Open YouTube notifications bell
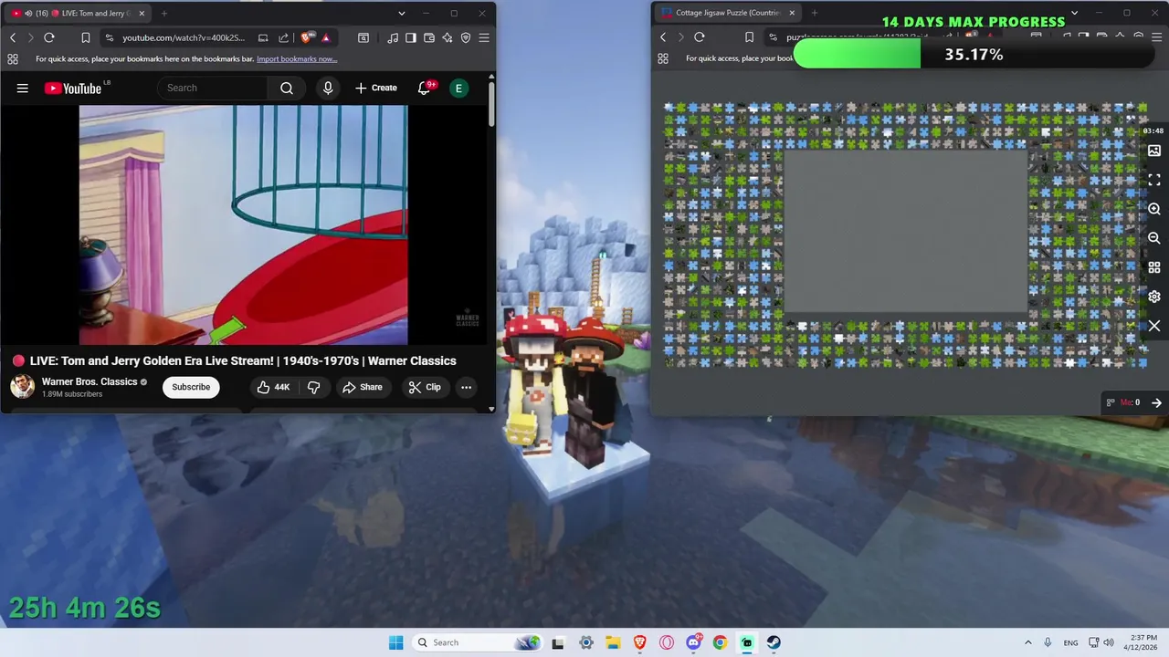 pos(425,88)
